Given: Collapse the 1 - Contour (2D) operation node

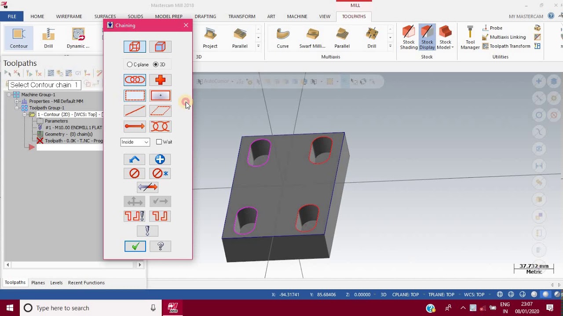Looking at the screenshot, I should point(25,115).
